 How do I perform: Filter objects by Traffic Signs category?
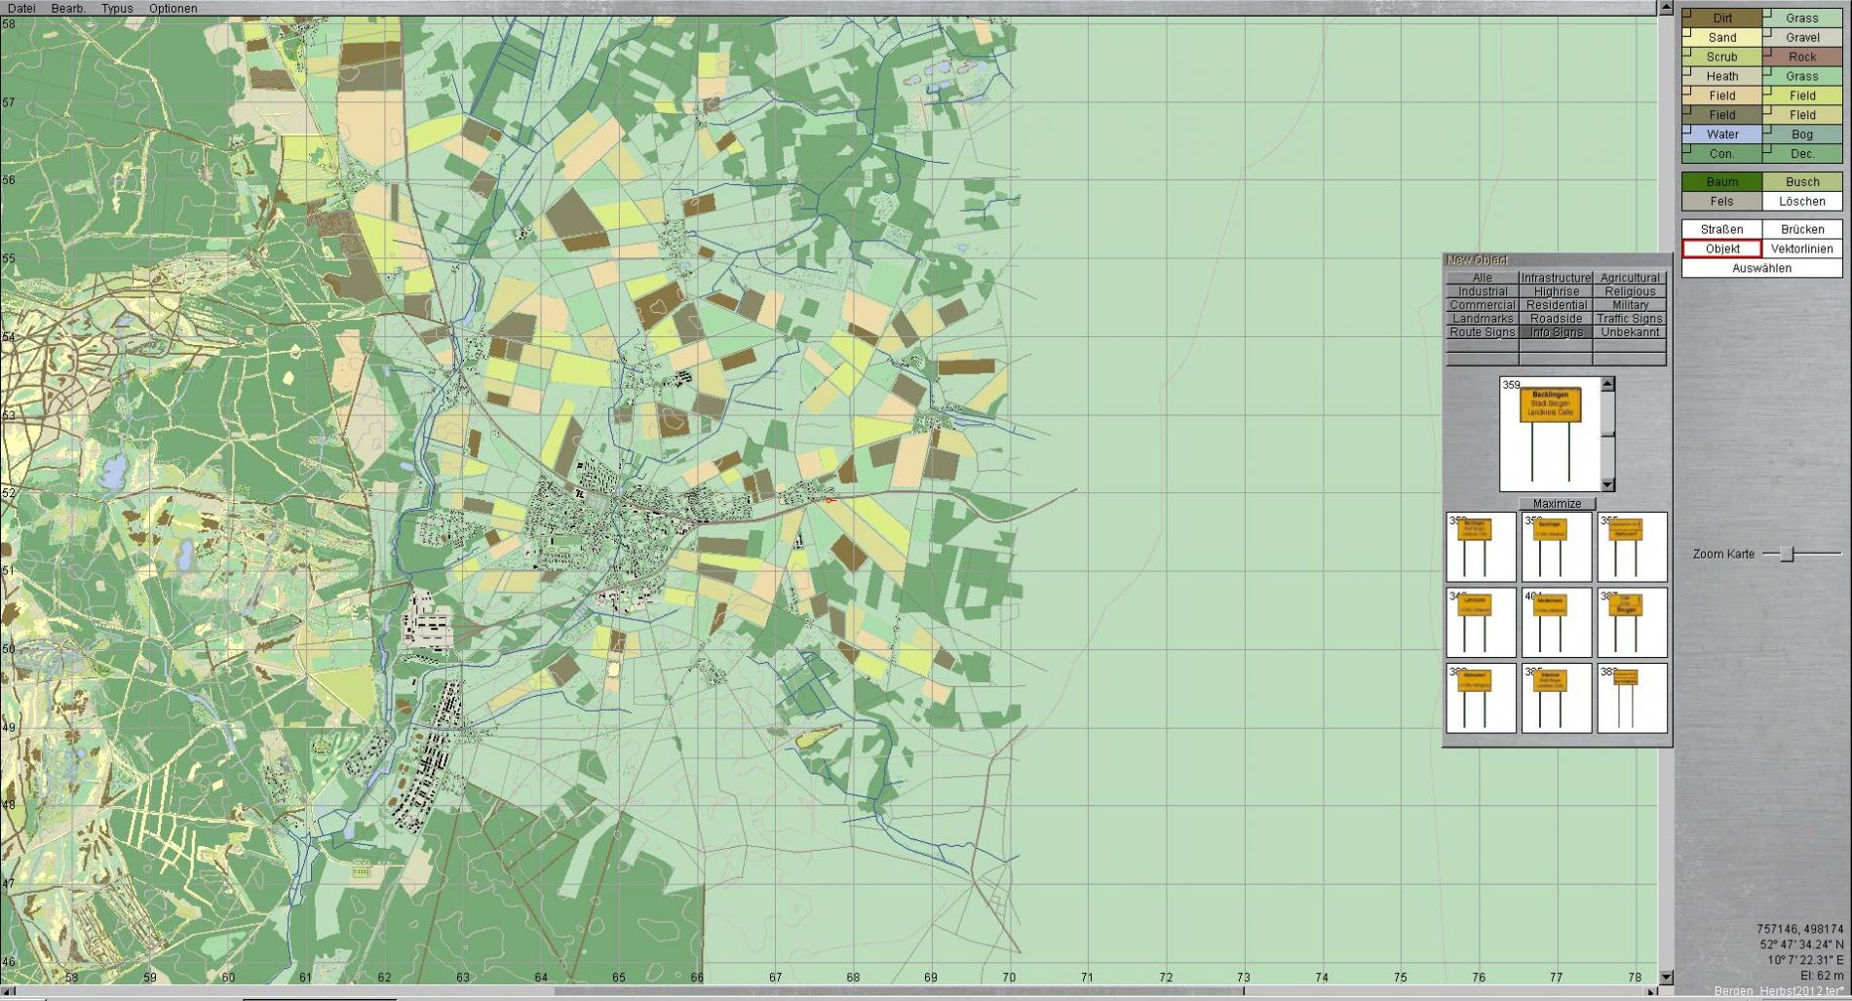1630,319
